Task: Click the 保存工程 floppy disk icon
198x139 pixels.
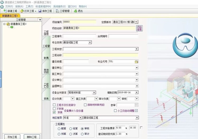Action: [40, 11]
